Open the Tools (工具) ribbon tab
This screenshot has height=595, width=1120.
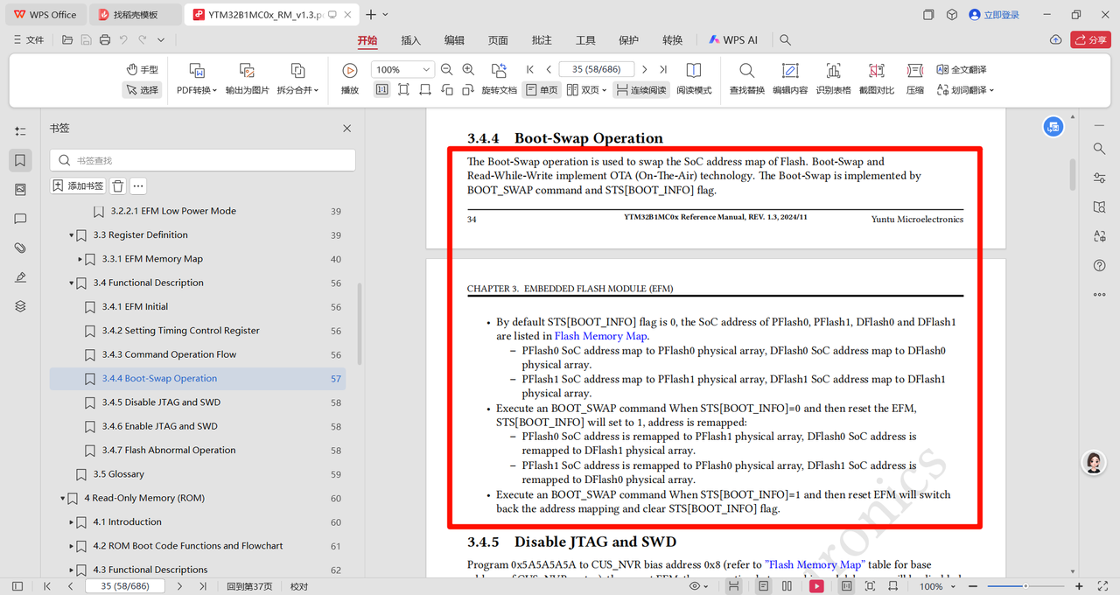(585, 40)
